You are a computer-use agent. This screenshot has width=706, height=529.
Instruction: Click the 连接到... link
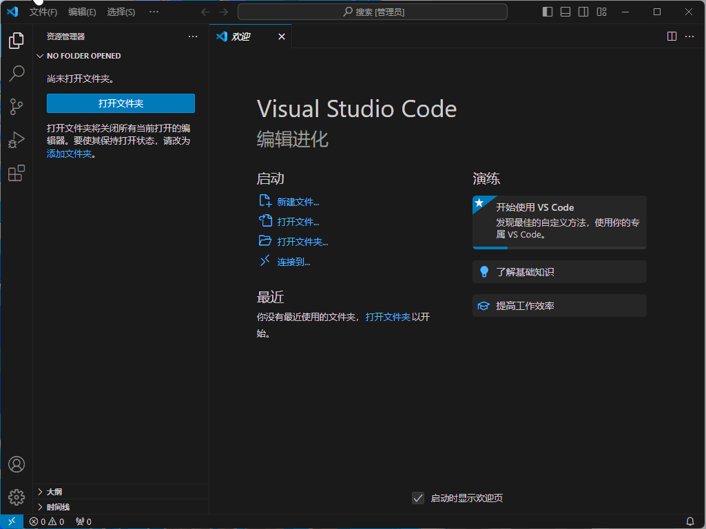pyautogui.click(x=293, y=262)
